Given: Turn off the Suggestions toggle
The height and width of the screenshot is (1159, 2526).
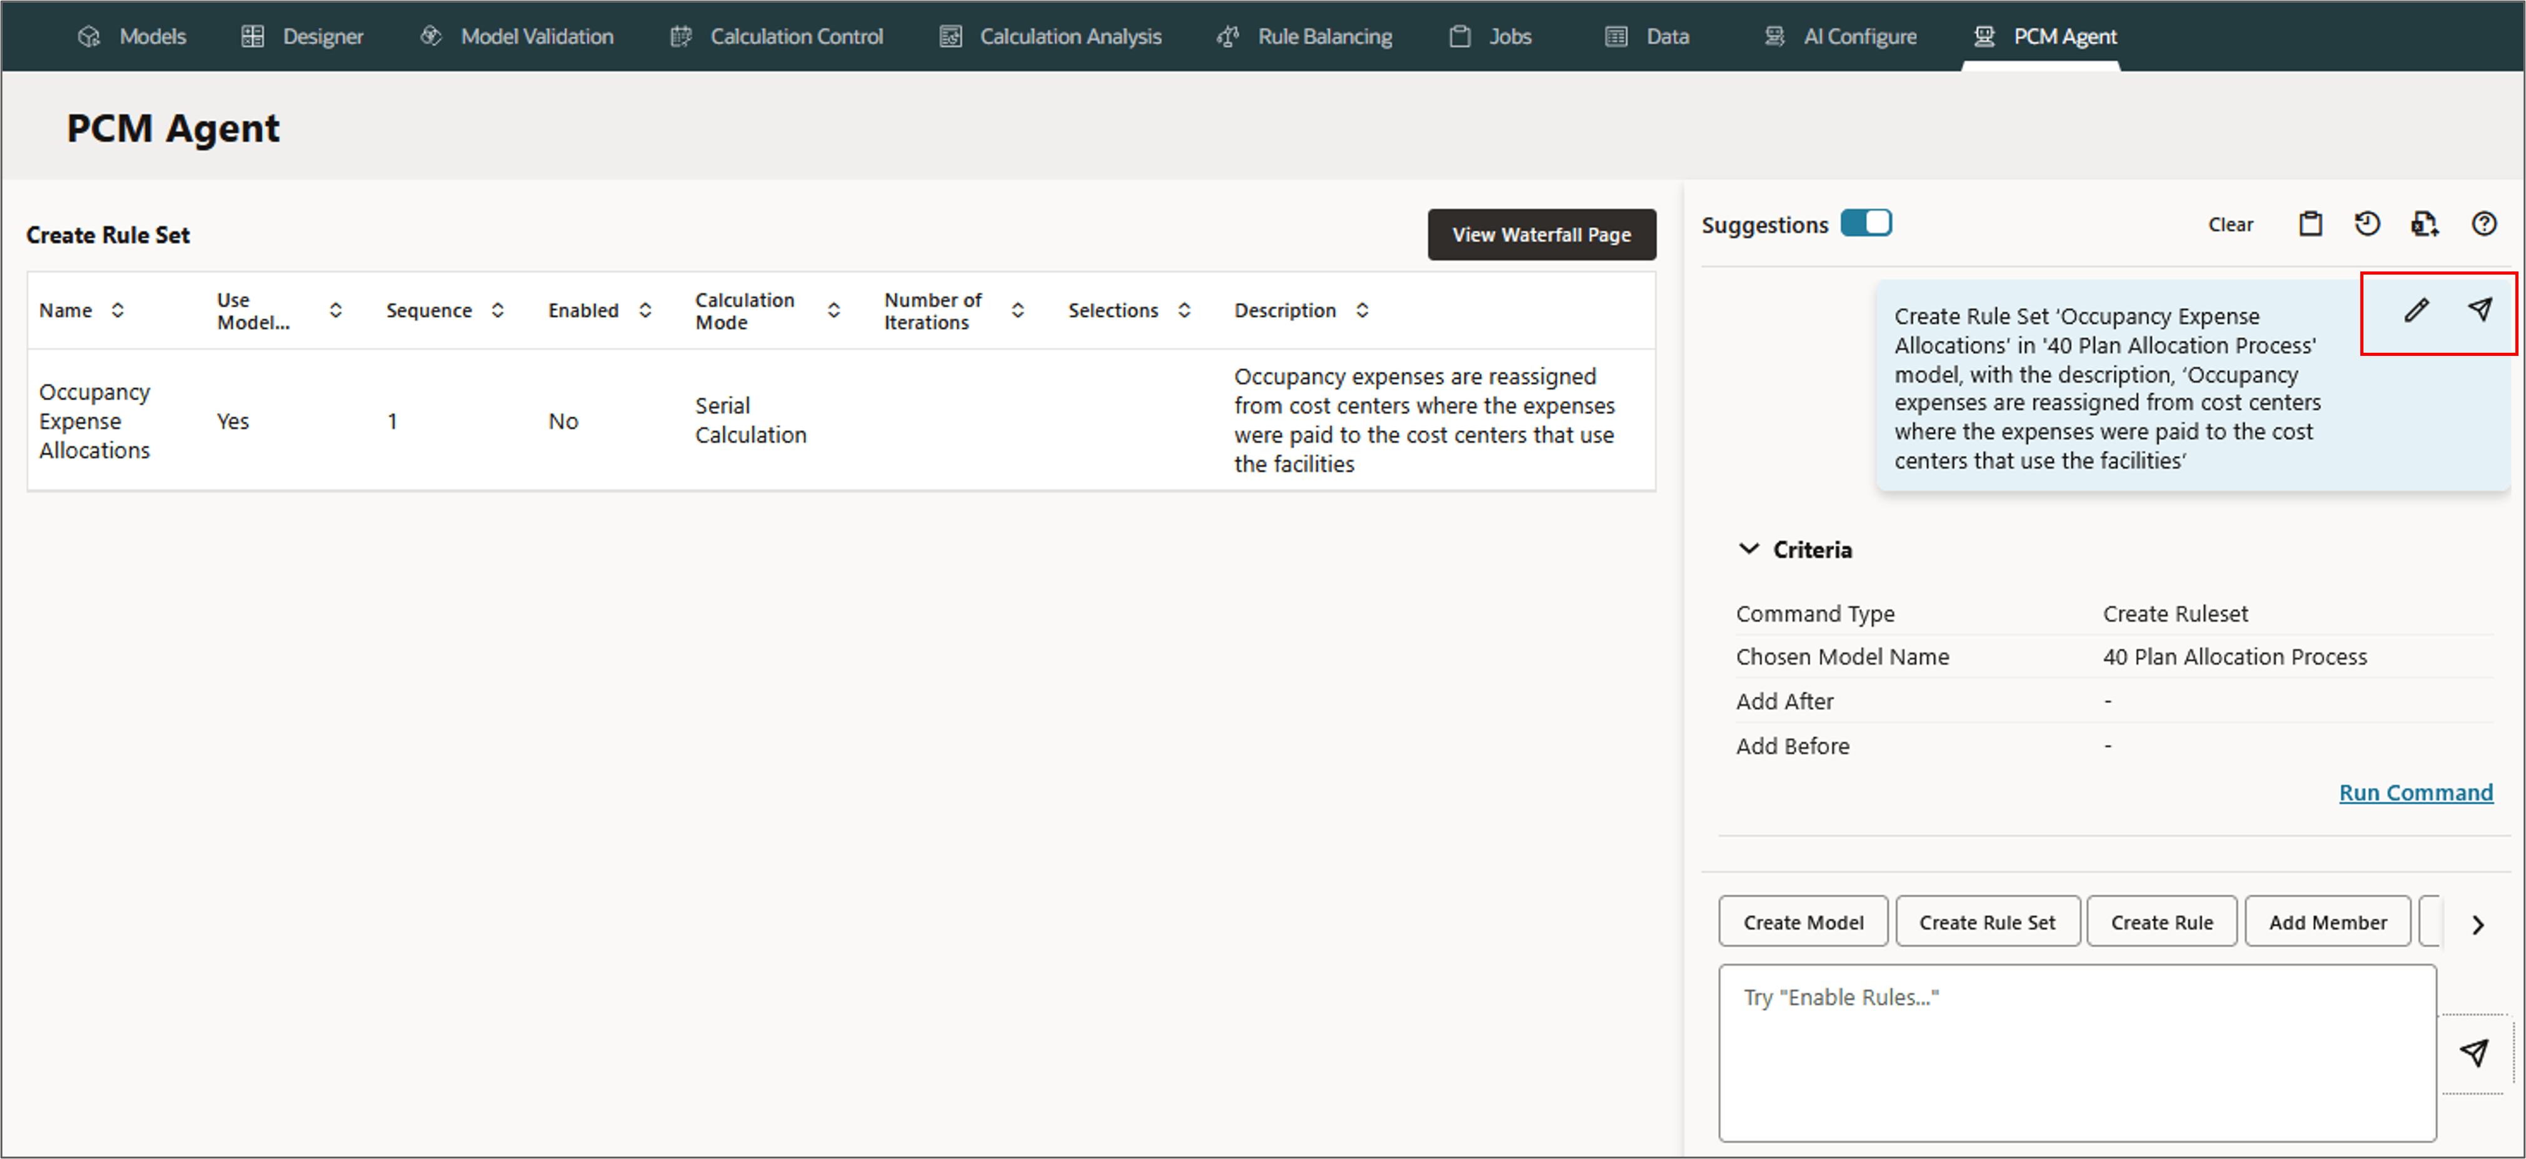Looking at the screenshot, I should pos(1865,223).
